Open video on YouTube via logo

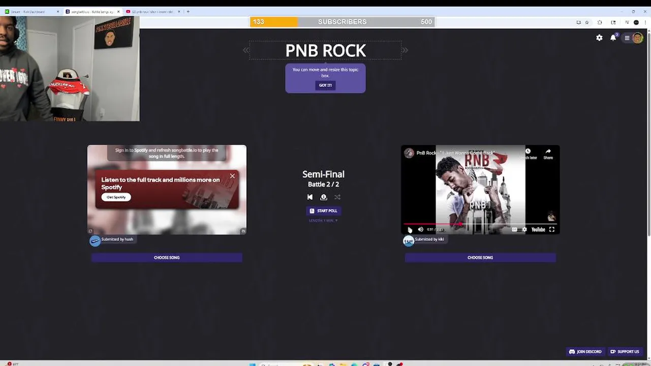(x=538, y=229)
